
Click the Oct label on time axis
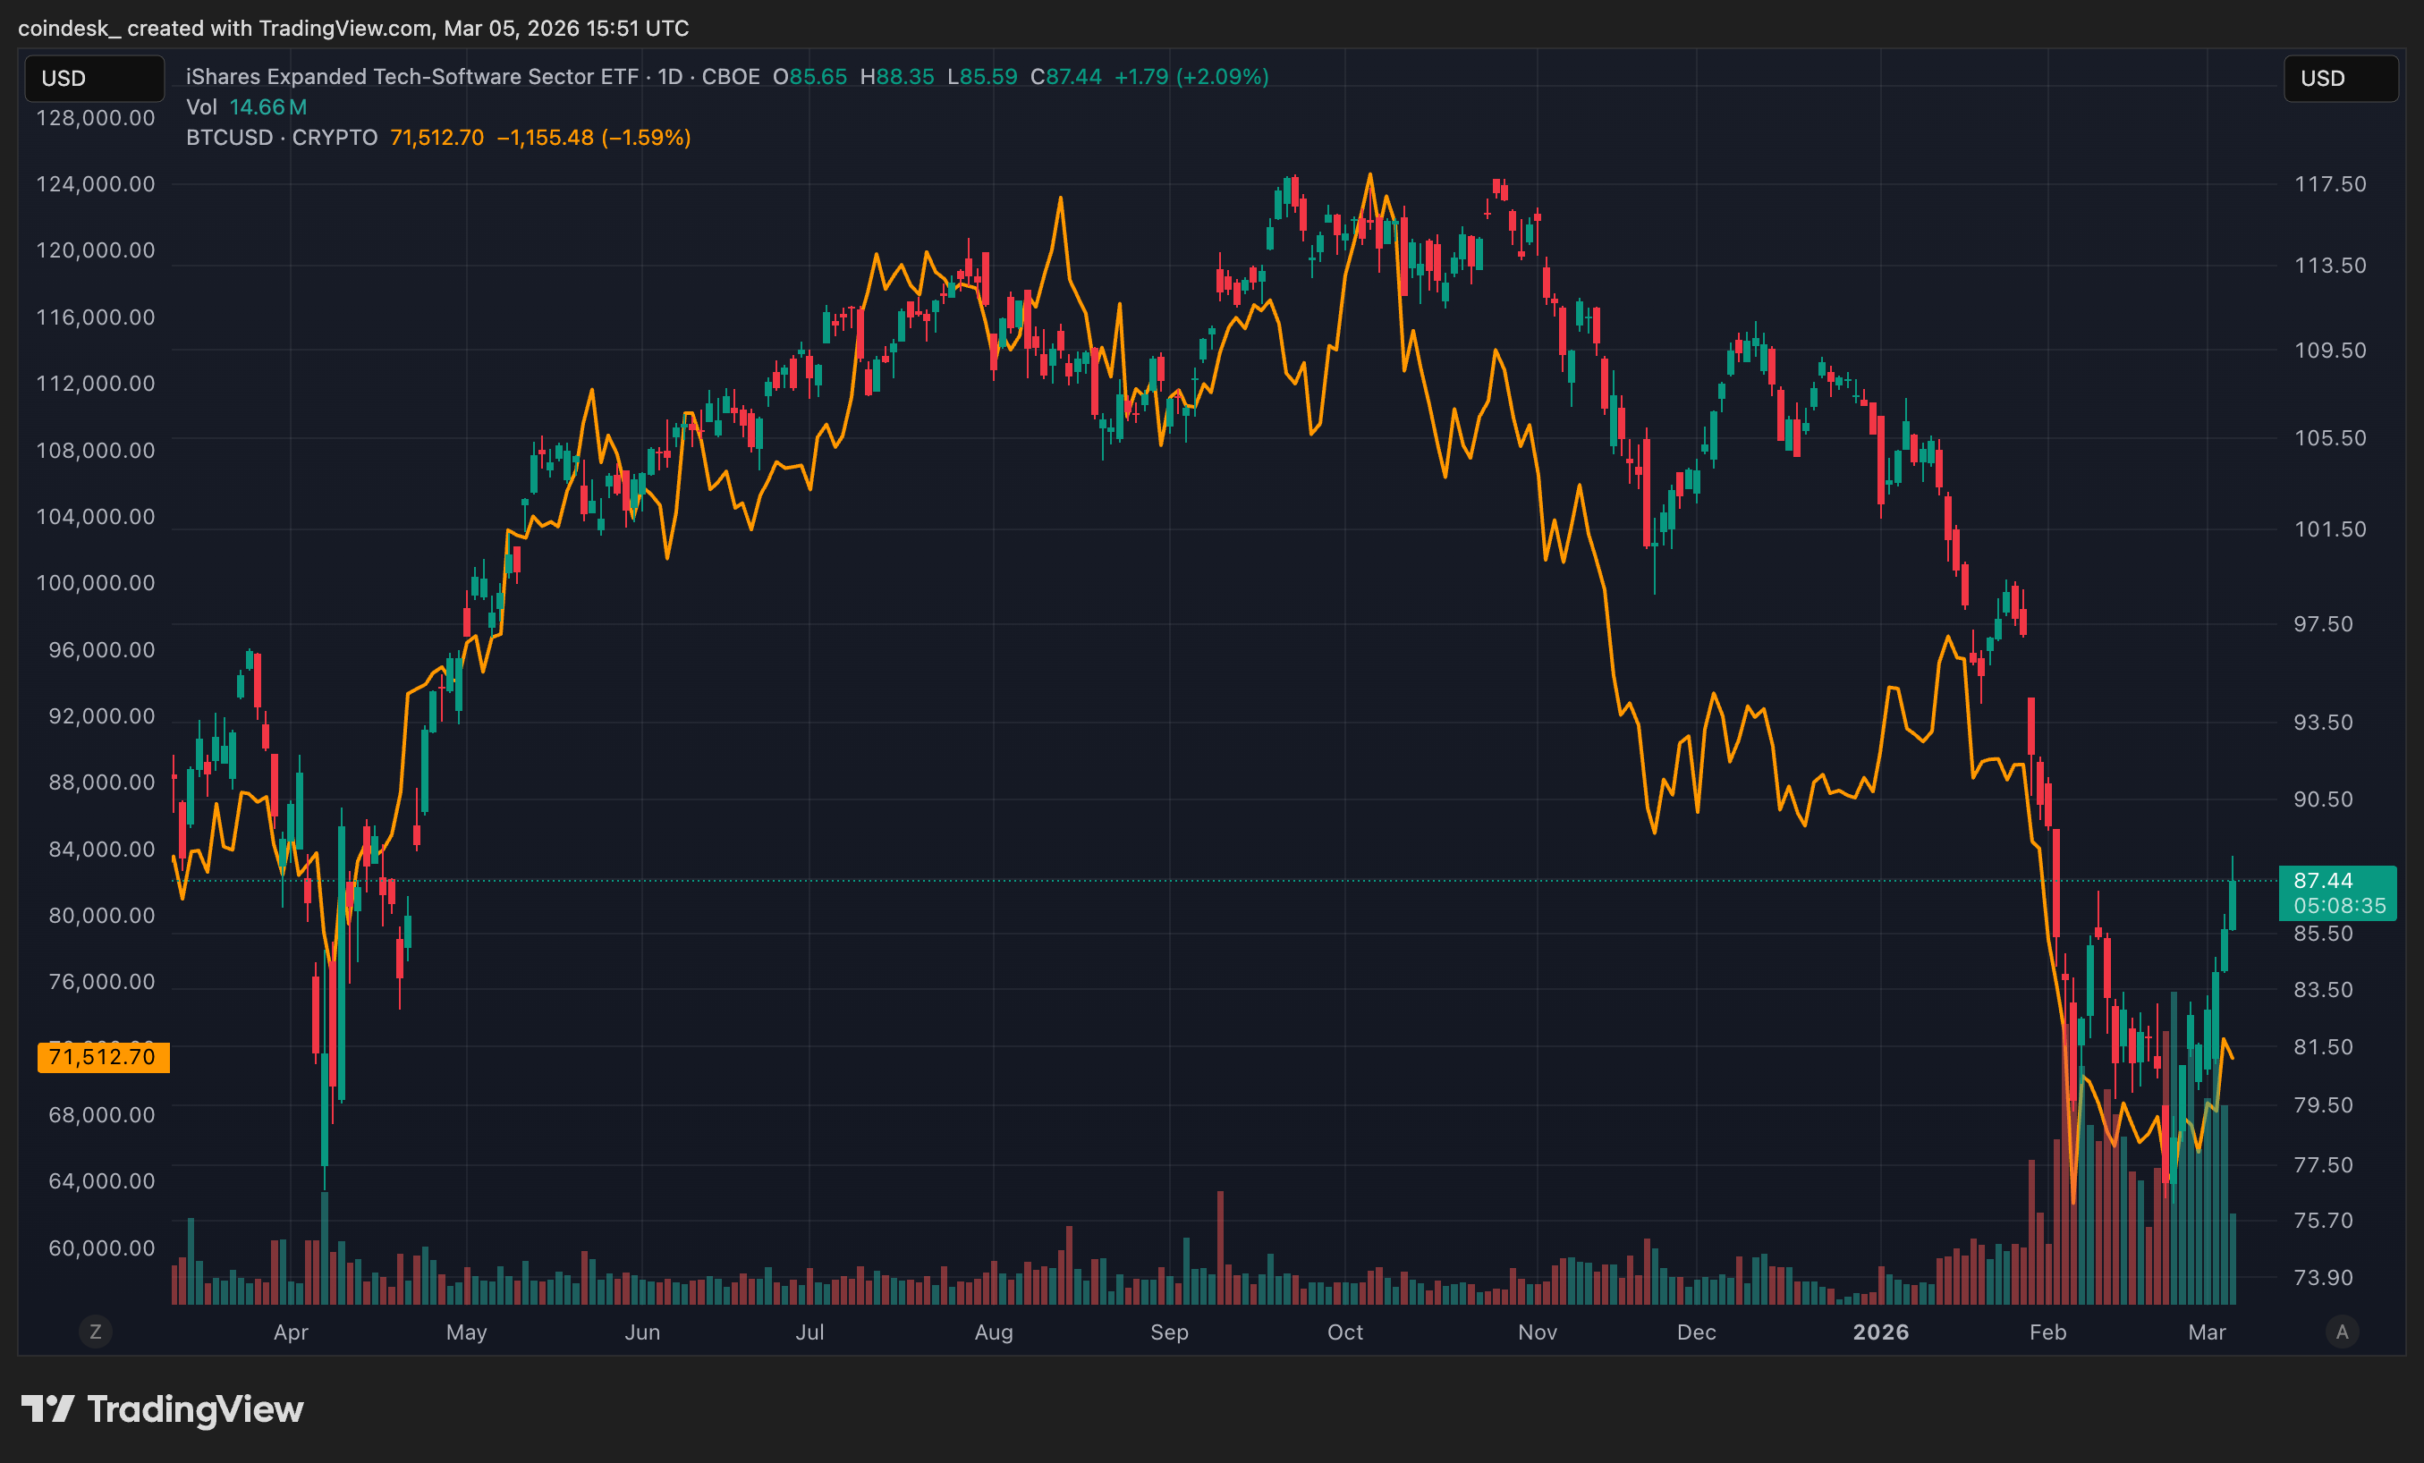(1344, 1332)
